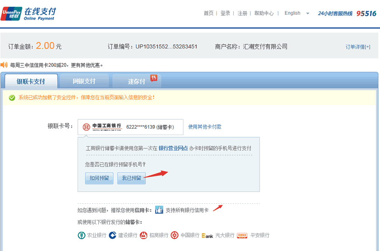This screenshot has height=251, width=380.
Task: Click the 我已预留 button
Action: 132,178
